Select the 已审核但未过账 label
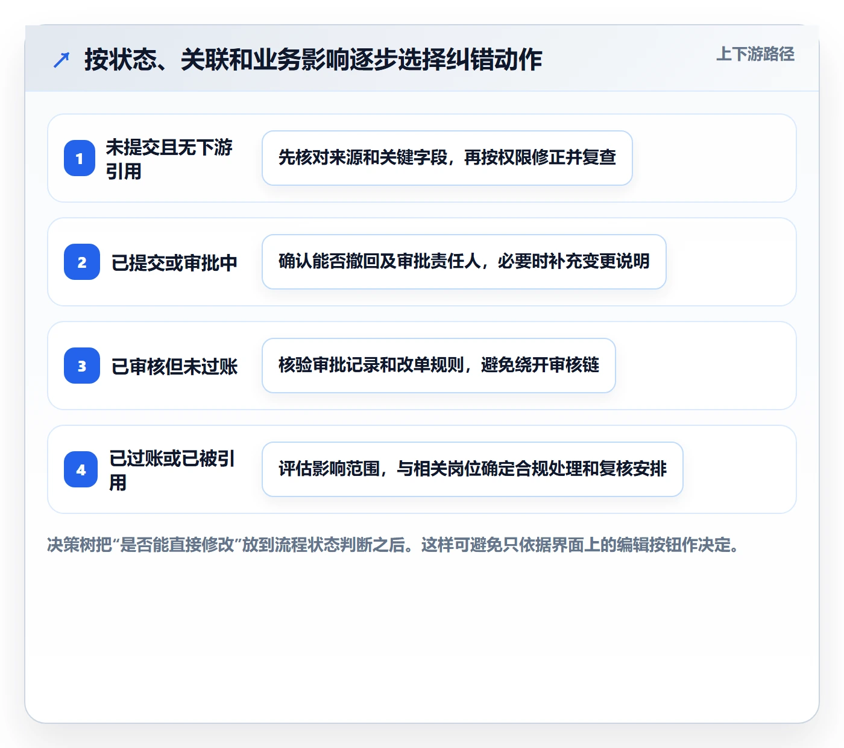This screenshot has height=748, width=844. (174, 366)
